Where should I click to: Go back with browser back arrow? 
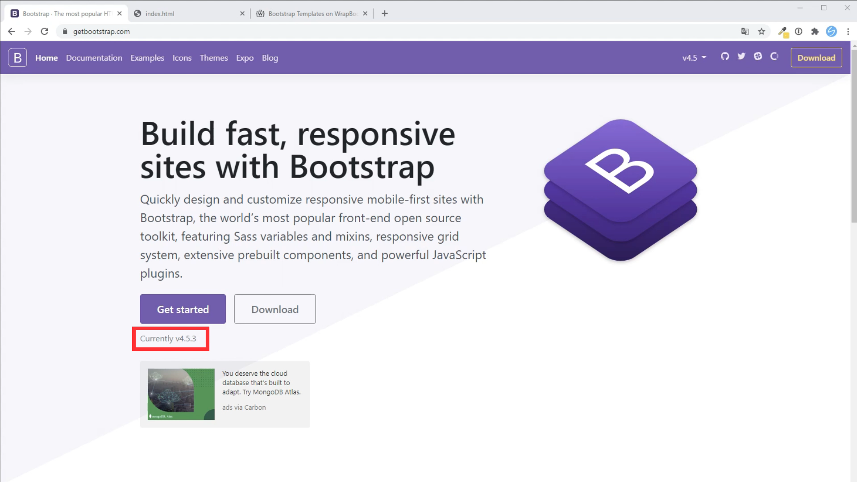(12, 31)
